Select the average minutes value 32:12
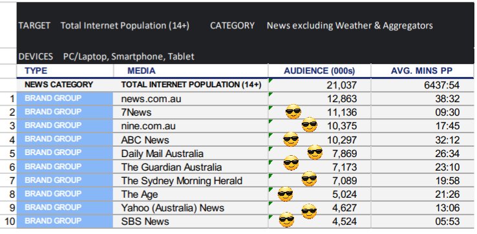Screen dimensions: 477x234 point(447,140)
